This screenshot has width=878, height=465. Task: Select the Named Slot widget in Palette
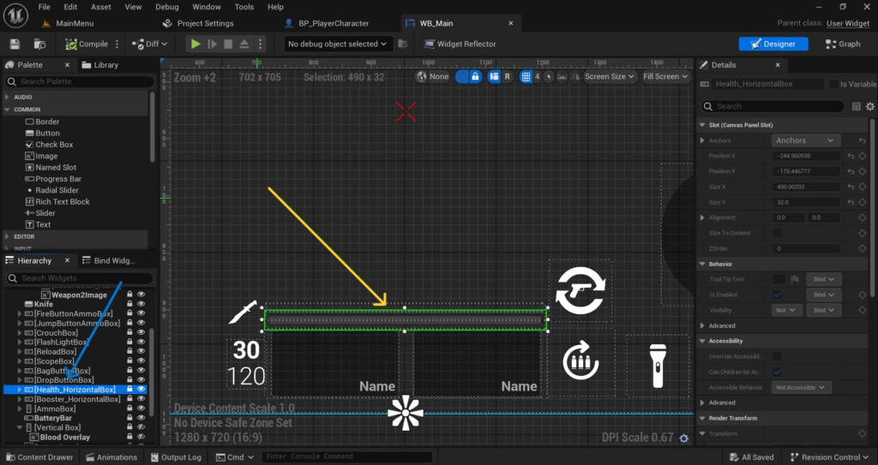click(51, 167)
